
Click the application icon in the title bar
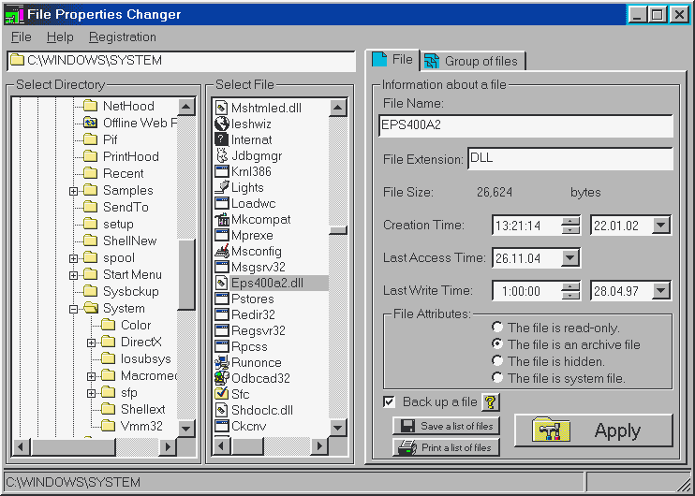[14, 15]
